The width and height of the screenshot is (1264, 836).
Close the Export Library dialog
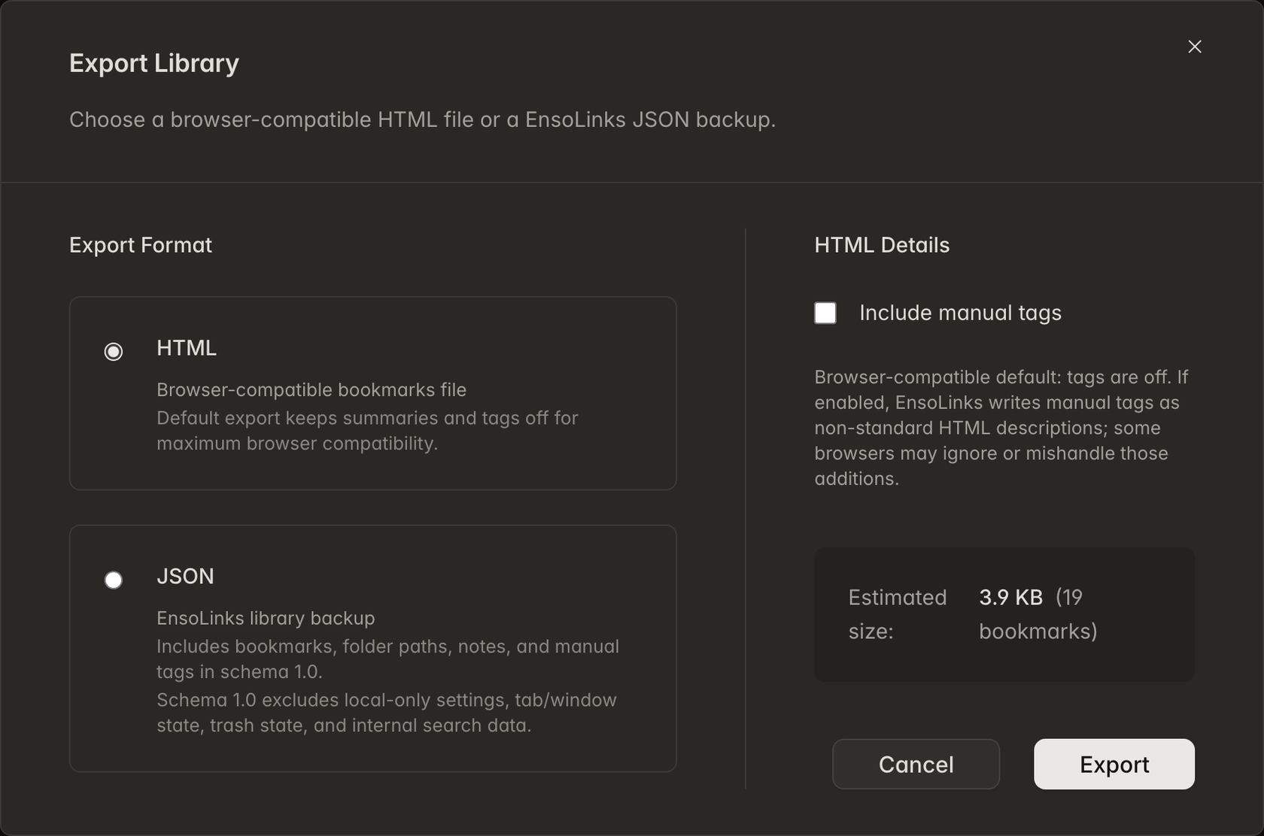[1194, 47]
